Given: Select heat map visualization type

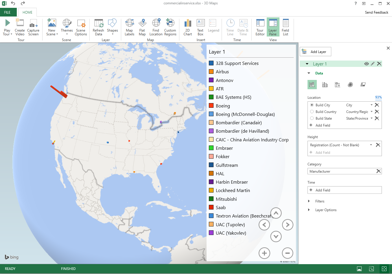Looking at the screenshot, I should pos(350,85).
